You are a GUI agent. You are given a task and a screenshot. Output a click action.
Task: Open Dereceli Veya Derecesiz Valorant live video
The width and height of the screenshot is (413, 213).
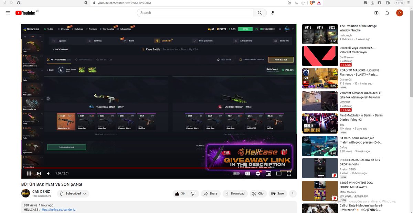coord(319,56)
